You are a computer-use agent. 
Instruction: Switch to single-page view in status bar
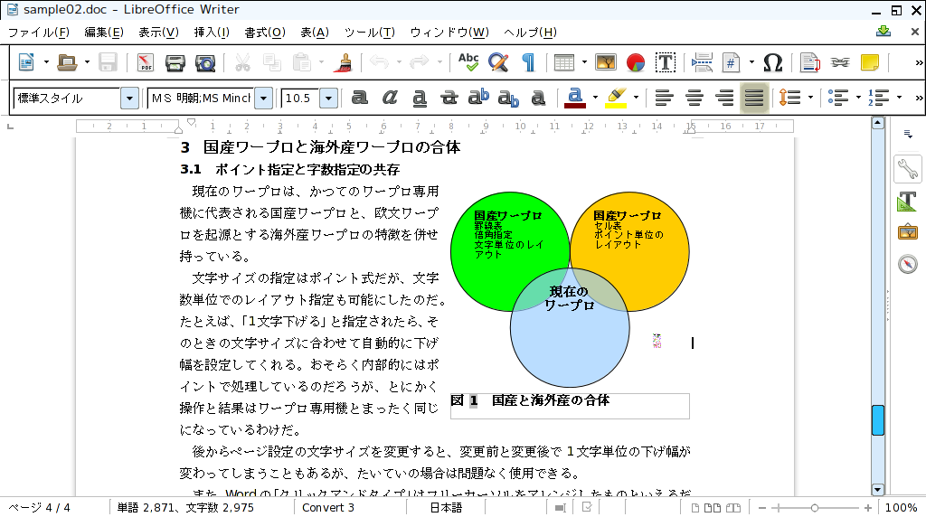(x=695, y=508)
